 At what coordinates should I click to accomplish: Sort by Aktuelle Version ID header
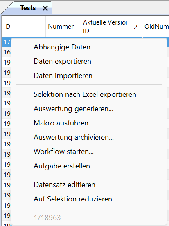(x=112, y=27)
